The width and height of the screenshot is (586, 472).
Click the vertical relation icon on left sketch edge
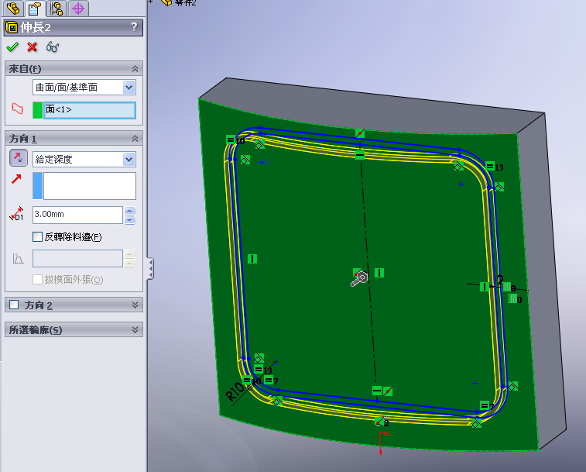[252, 259]
